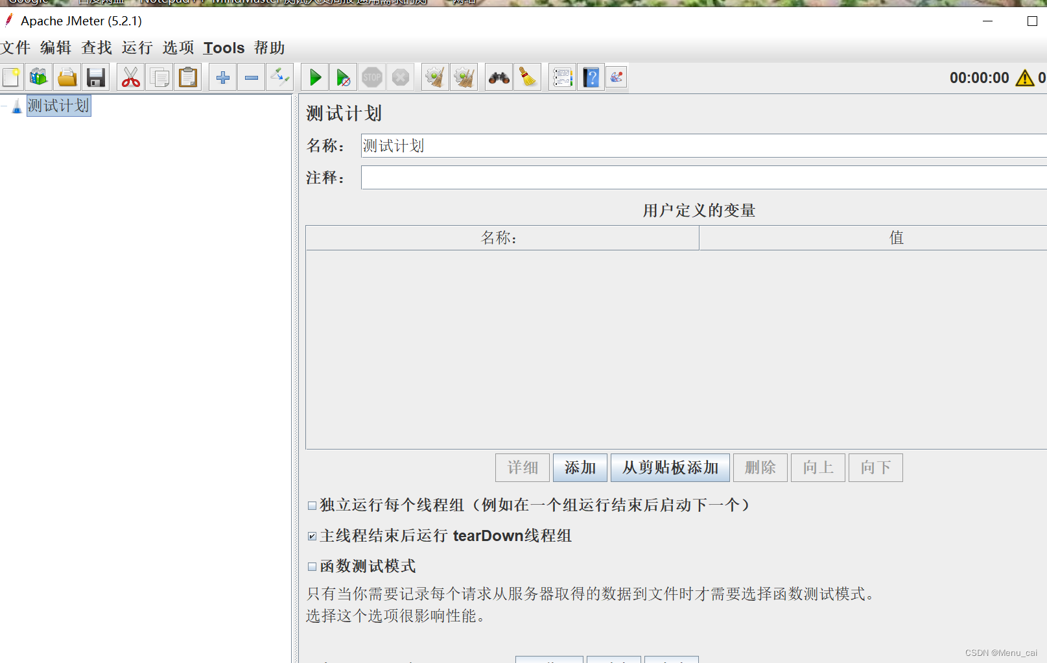Open the 文件 menu

[16, 48]
